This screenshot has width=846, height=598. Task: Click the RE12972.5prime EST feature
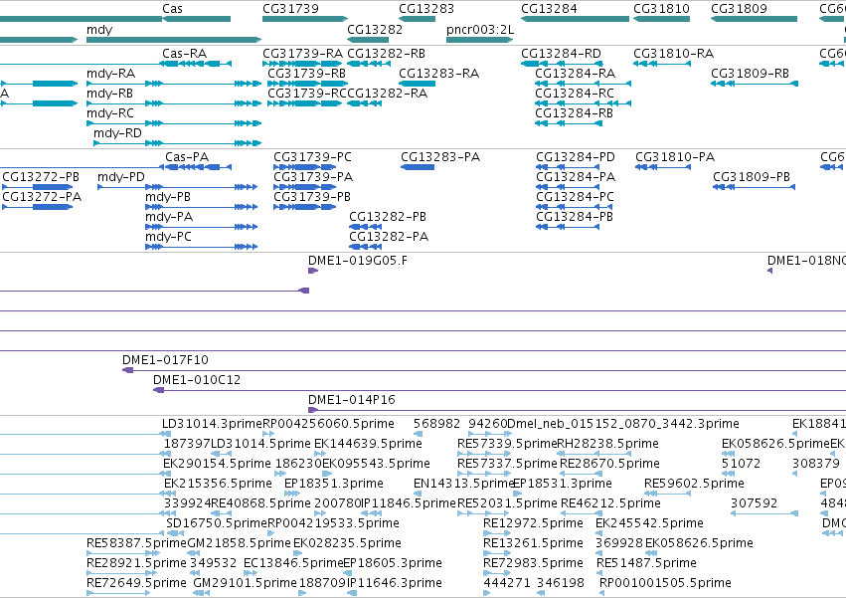click(497, 533)
